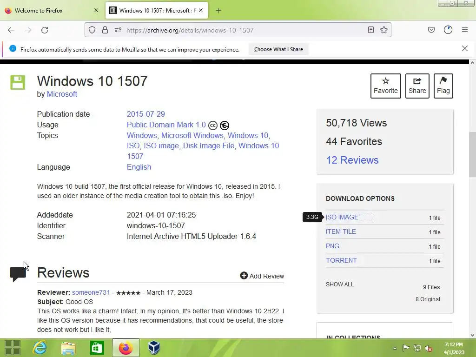Click Choose What I Share button
476x357 pixels.
coord(278,49)
